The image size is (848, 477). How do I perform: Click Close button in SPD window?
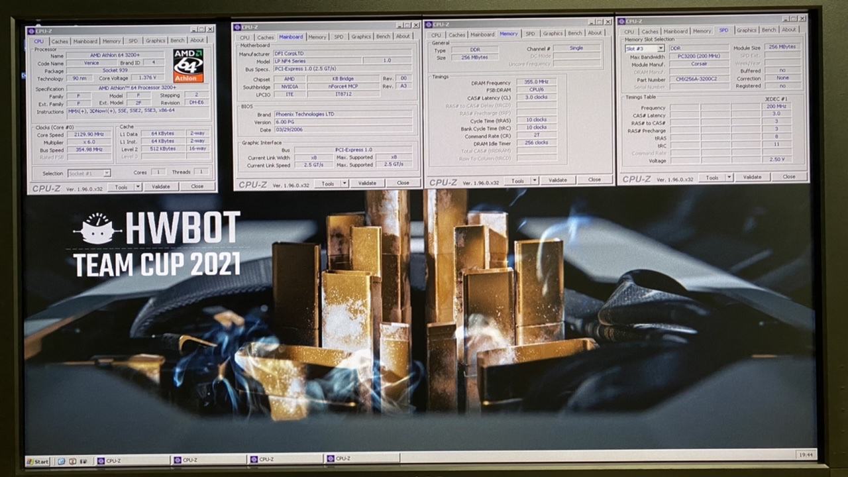tap(788, 177)
